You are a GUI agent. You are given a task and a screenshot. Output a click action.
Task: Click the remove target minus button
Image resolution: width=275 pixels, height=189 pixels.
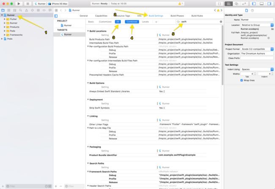60,186
